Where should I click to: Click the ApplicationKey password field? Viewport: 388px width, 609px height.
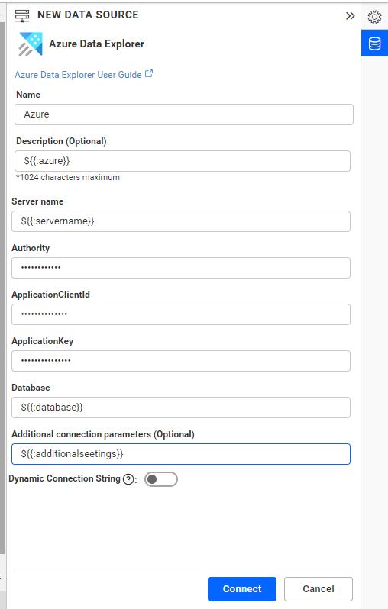pyautogui.click(x=181, y=361)
